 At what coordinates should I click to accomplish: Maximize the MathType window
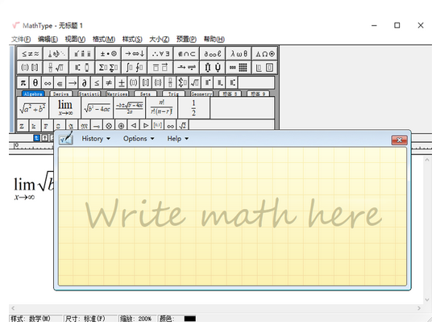tap(397, 25)
